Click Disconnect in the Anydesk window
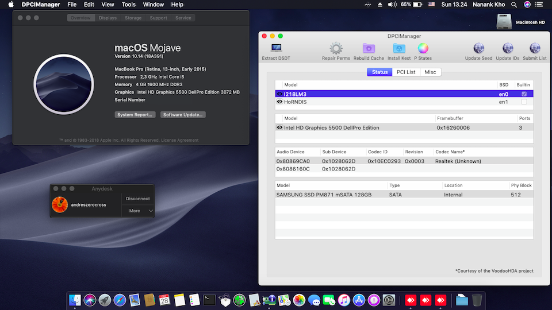552x310 pixels. coord(138,199)
